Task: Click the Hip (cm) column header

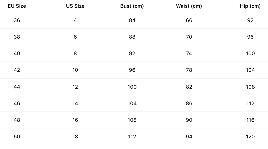Action: click(250, 6)
